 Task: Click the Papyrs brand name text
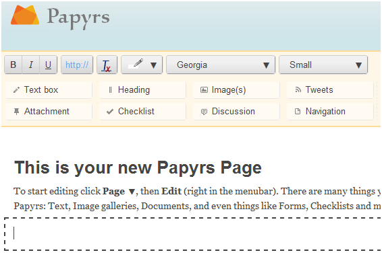[x=78, y=18]
